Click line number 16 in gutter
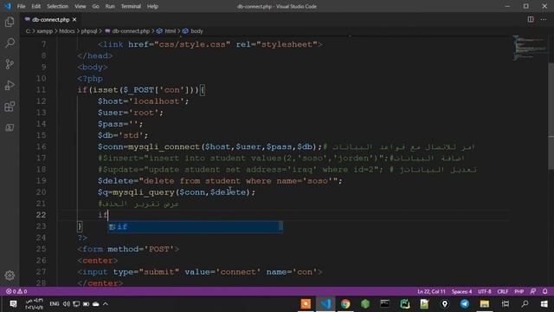The height and width of the screenshot is (312, 554). click(41, 146)
